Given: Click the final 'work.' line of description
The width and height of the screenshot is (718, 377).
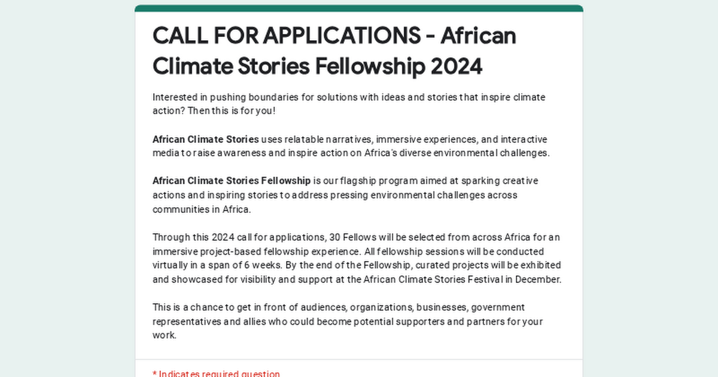Looking at the screenshot, I should [165, 335].
